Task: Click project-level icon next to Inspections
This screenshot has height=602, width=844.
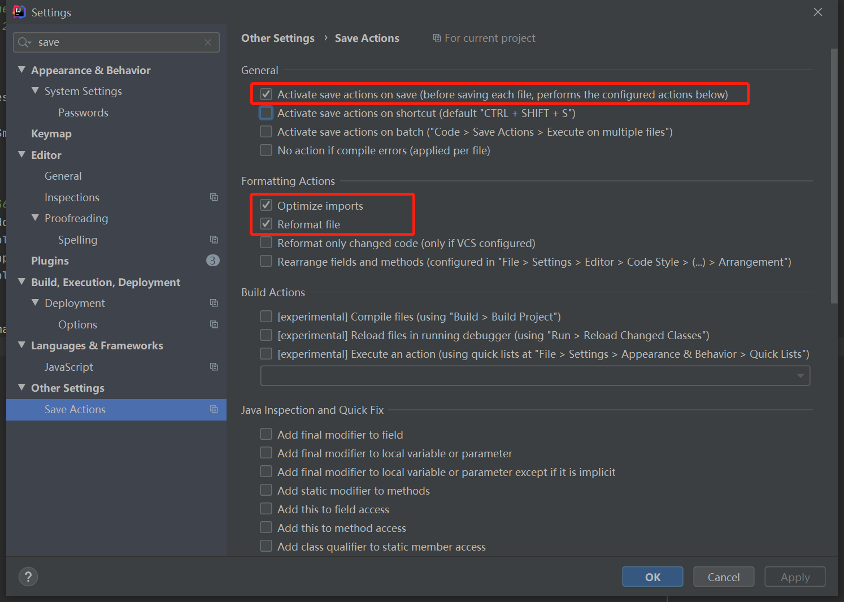Action: [x=214, y=197]
